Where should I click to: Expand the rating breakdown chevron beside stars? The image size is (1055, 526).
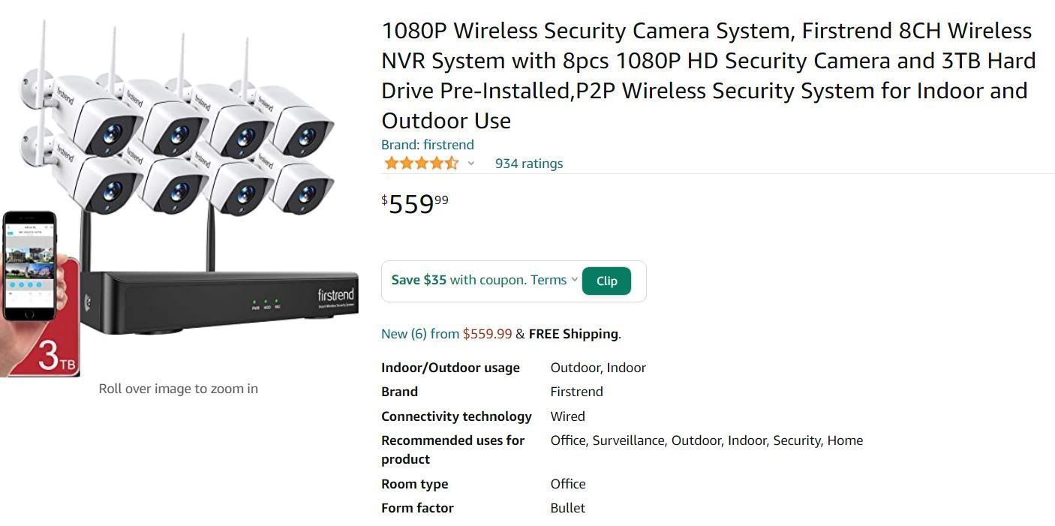point(471,164)
